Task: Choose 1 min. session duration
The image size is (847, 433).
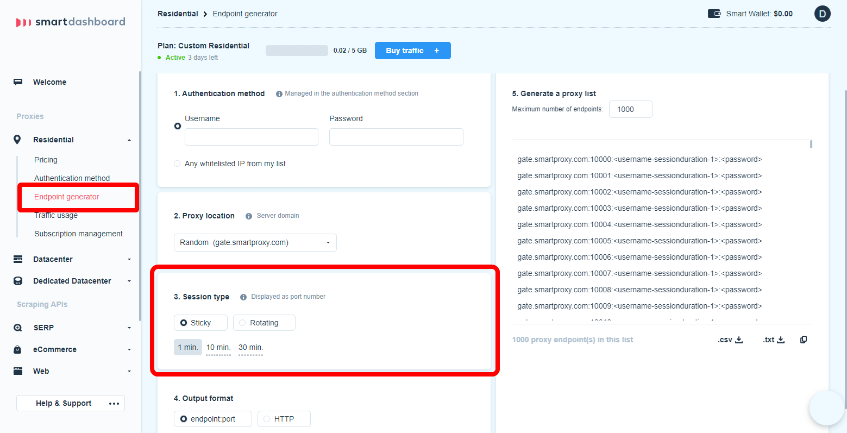Action: tap(188, 347)
